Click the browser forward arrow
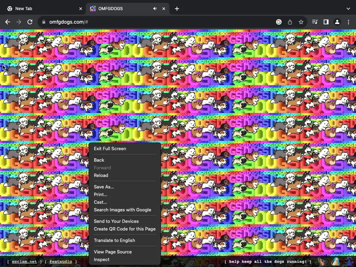This screenshot has width=356, height=267. click(19, 22)
